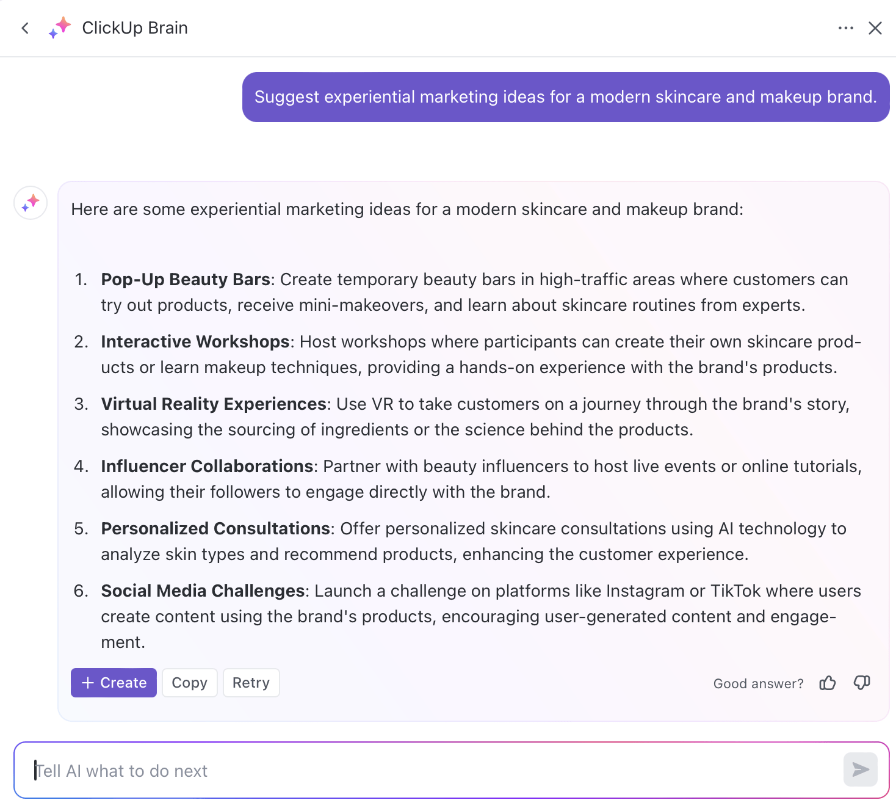896x811 pixels.
Task: Click the plus icon inside the Create button
Action: pyautogui.click(x=88, y=683)
